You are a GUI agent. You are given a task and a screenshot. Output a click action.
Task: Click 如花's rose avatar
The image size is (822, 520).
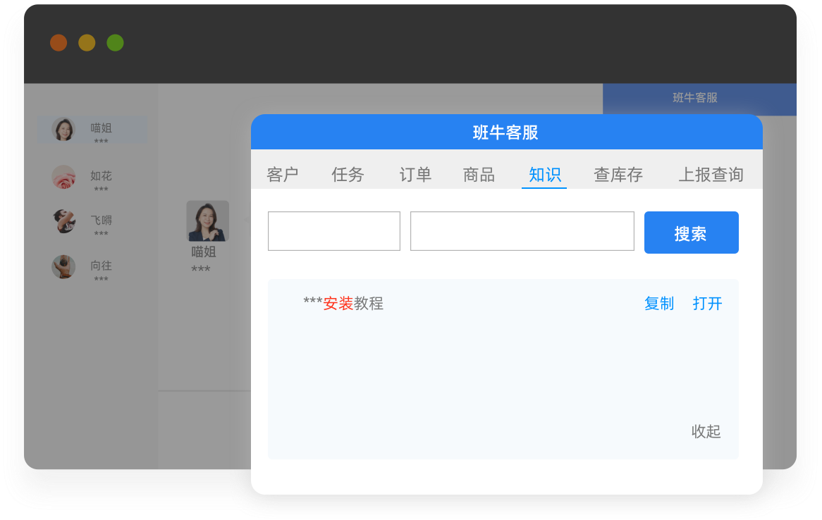(63, 177)
